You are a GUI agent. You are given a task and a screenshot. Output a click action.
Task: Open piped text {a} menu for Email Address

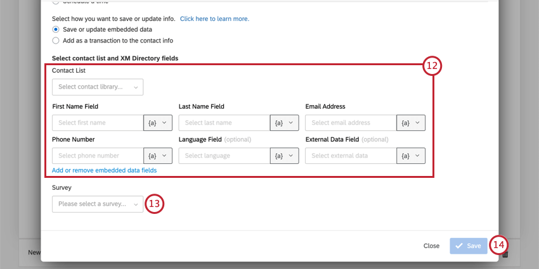[x=411, y=123]
